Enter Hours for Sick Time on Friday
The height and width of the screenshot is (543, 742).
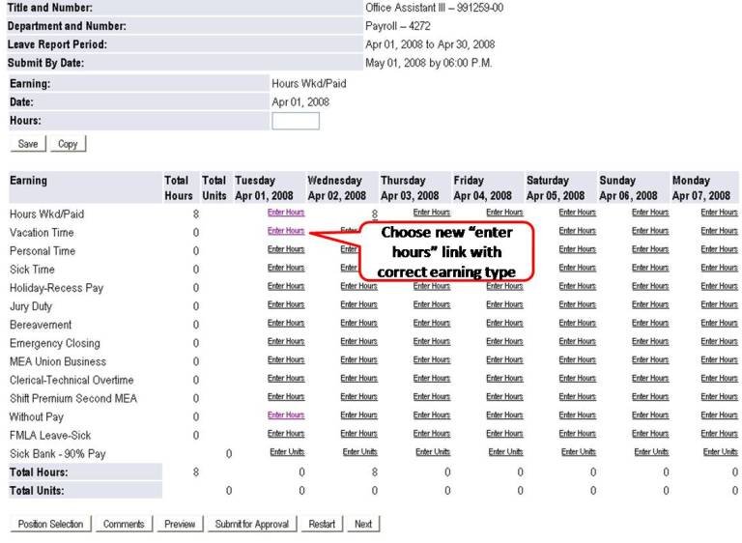504,268
